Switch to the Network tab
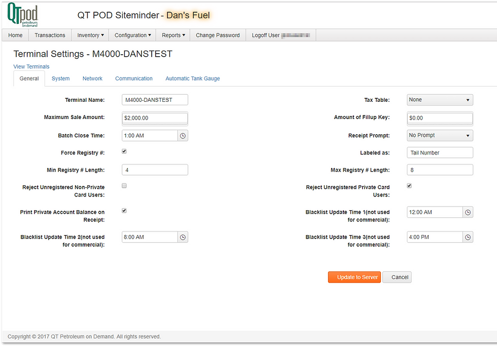This screenshot has width=497, height=346. (x=92, y=79)
